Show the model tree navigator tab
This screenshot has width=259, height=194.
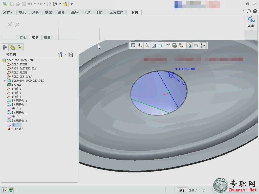click(x=5, y=47)
